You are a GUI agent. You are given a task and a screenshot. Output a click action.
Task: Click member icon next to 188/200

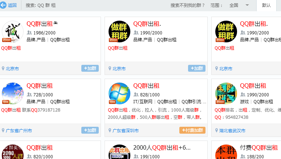(243, 156)
